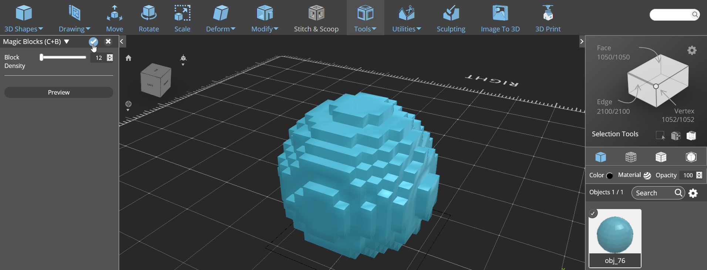Click the Block Density value field
Screen dimensions: 707x270
click(99, 58)
